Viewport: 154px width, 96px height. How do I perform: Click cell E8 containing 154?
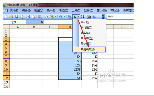(89, 61)
